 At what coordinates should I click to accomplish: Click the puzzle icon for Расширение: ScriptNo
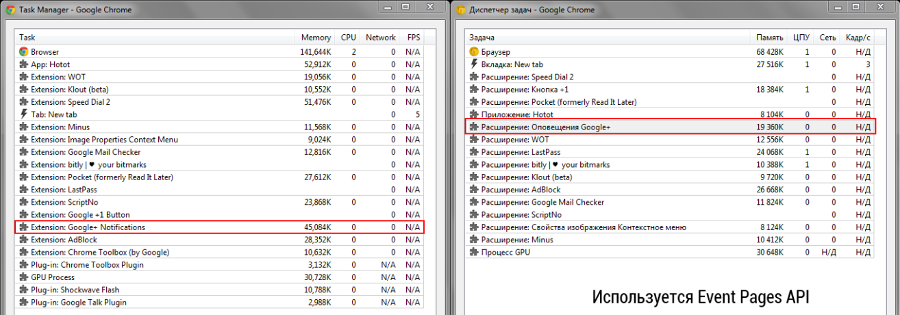[474, 214]
